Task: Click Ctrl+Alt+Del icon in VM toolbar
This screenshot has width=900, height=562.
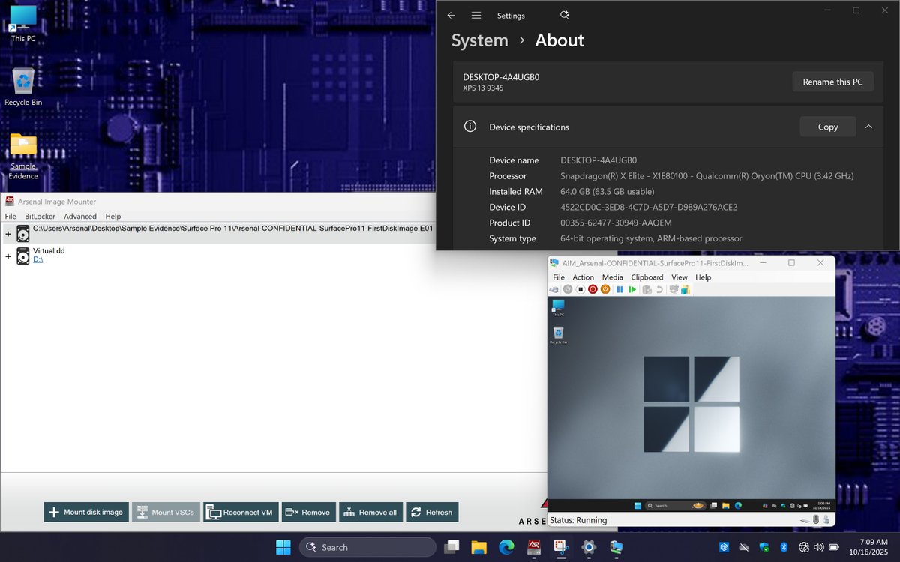Action: coord(553,289)
